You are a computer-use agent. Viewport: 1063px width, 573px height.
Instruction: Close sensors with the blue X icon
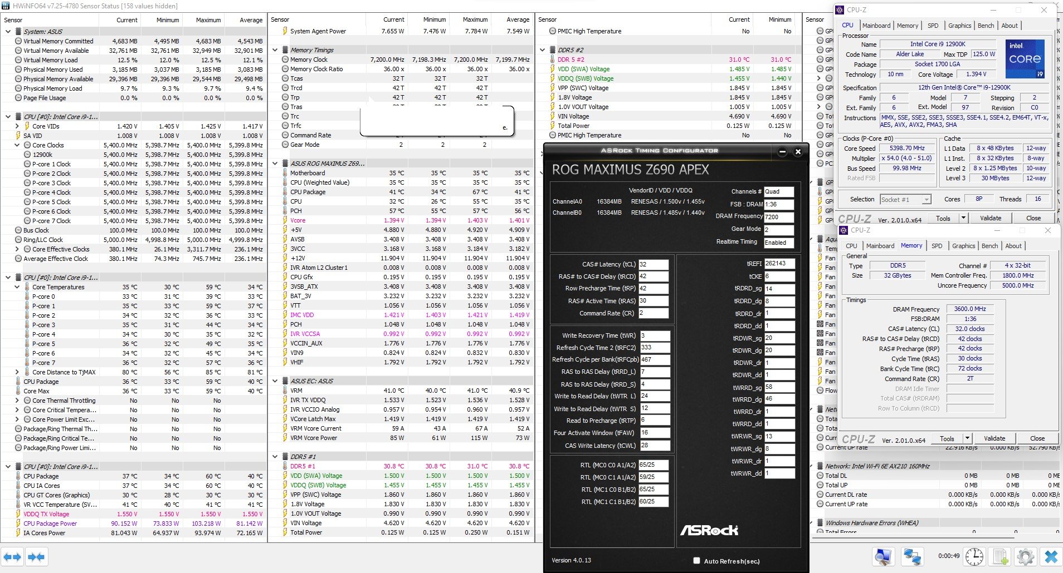point(1051,556)
